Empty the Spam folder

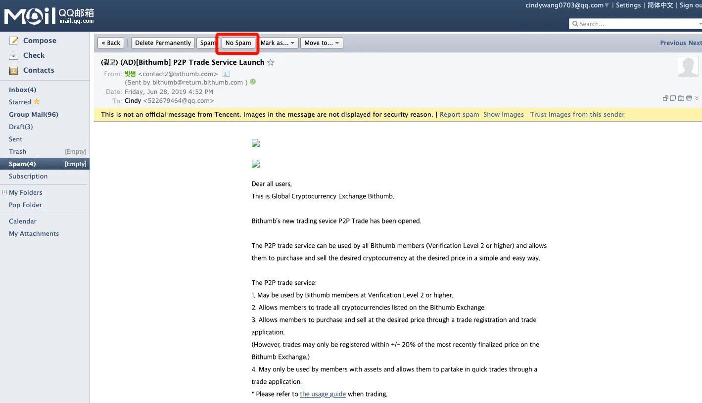coord(76,164)
